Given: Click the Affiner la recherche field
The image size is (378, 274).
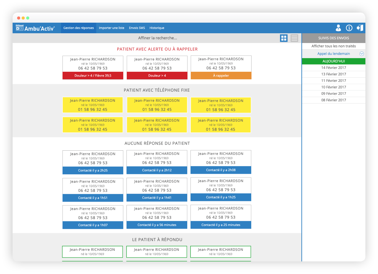Looking at the screenshot, I should click(x=157, y=38).
